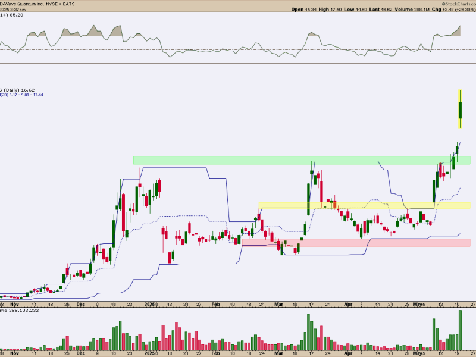Select the Last 16.62 value
The image size is (476, 357).
click(381, 10)
